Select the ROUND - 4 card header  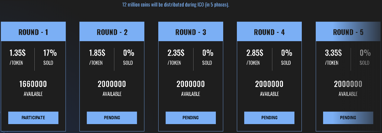tap(269, 32)
